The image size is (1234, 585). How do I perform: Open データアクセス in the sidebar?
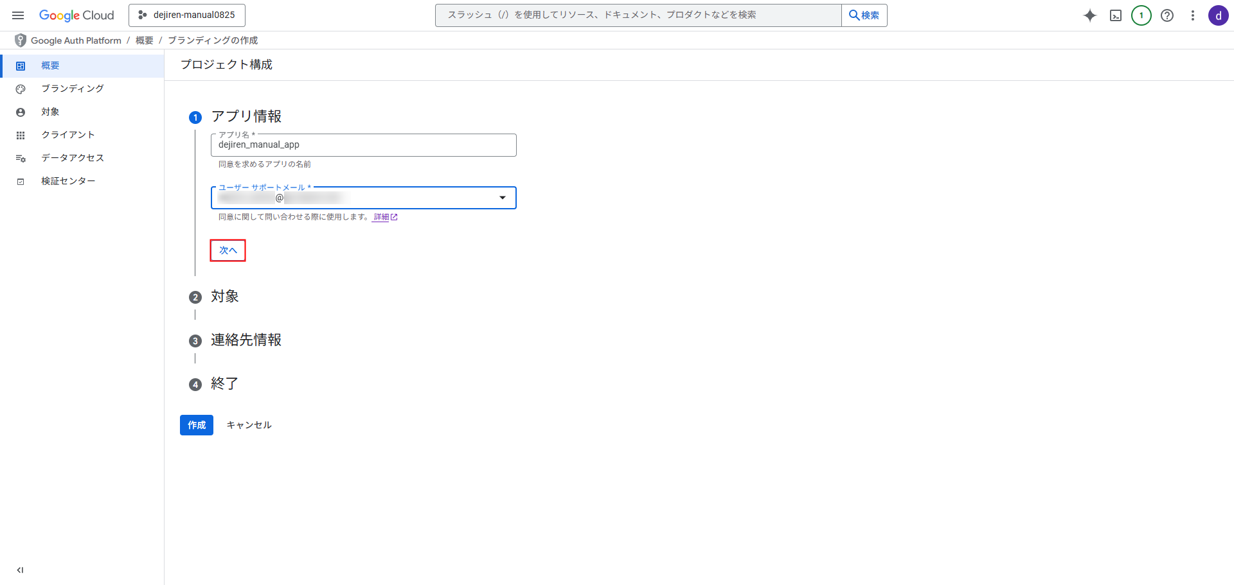(x=72, y=158)
